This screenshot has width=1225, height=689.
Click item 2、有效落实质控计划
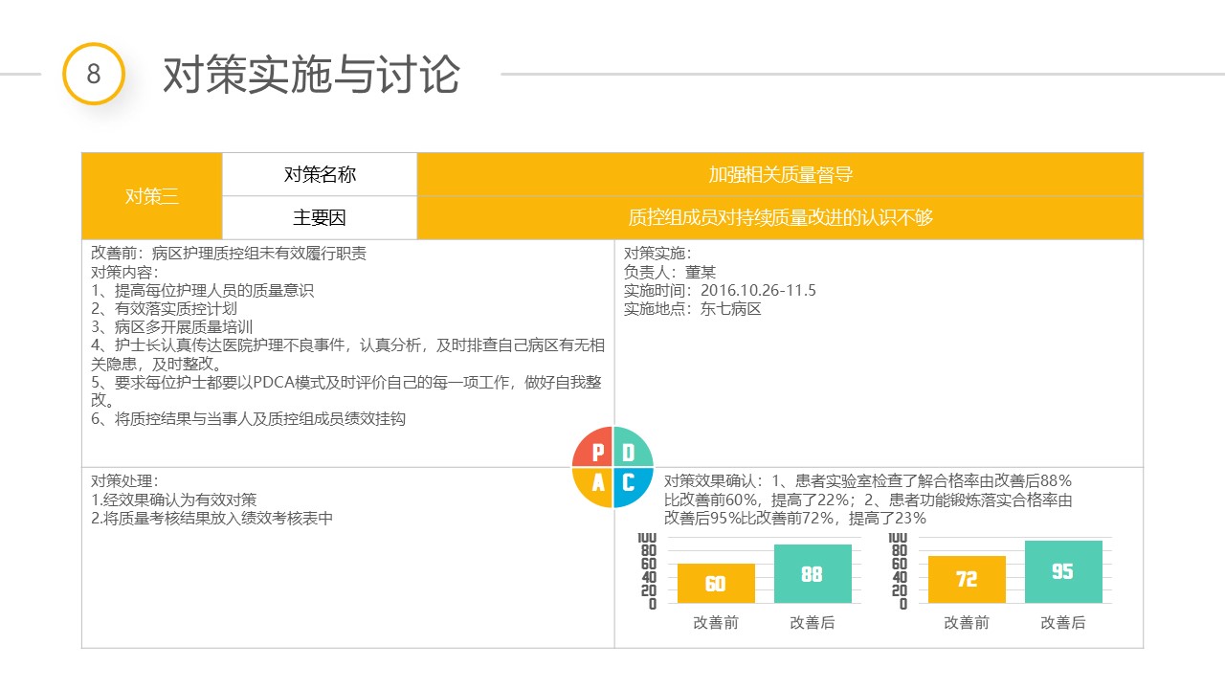point(164,308)
